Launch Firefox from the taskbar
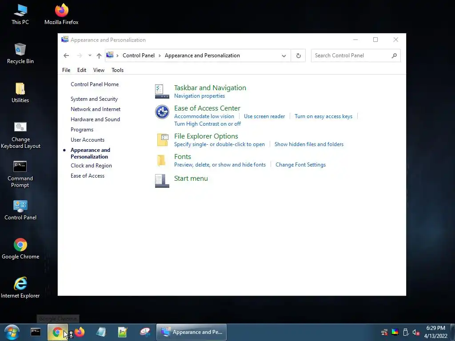455x341 pixels. (80, 332)
